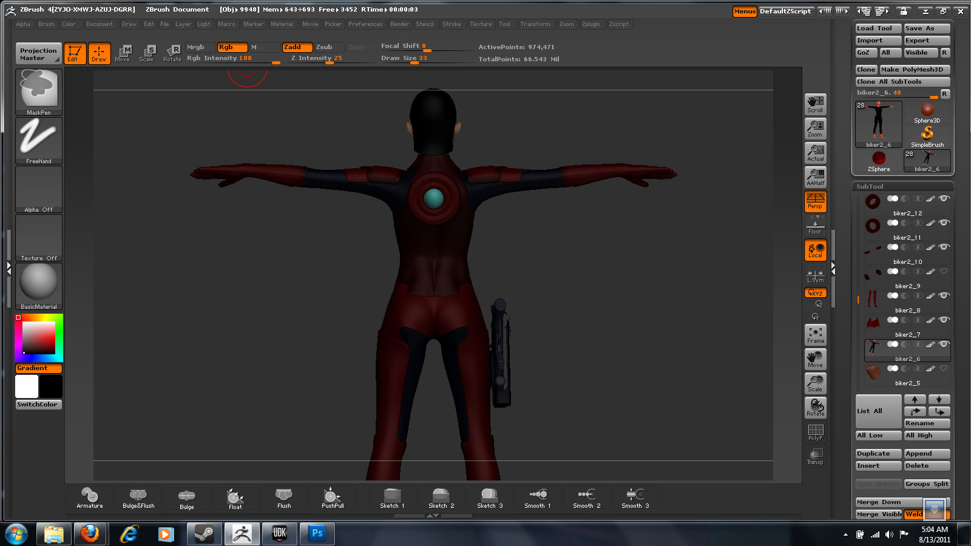Click the right-shelf Scale view icon
This screenshot has height=546, width=971.
(815, 383)
